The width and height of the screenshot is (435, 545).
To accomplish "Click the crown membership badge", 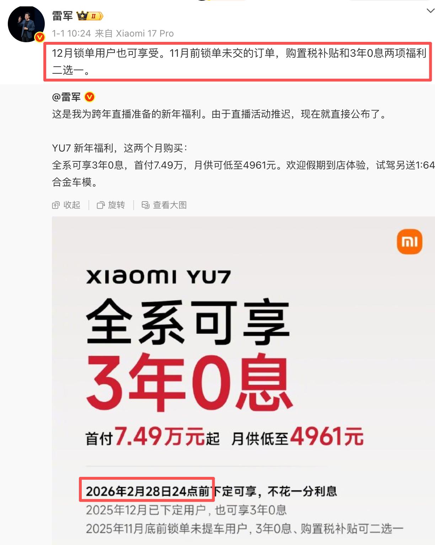I will tap(90, 16).
